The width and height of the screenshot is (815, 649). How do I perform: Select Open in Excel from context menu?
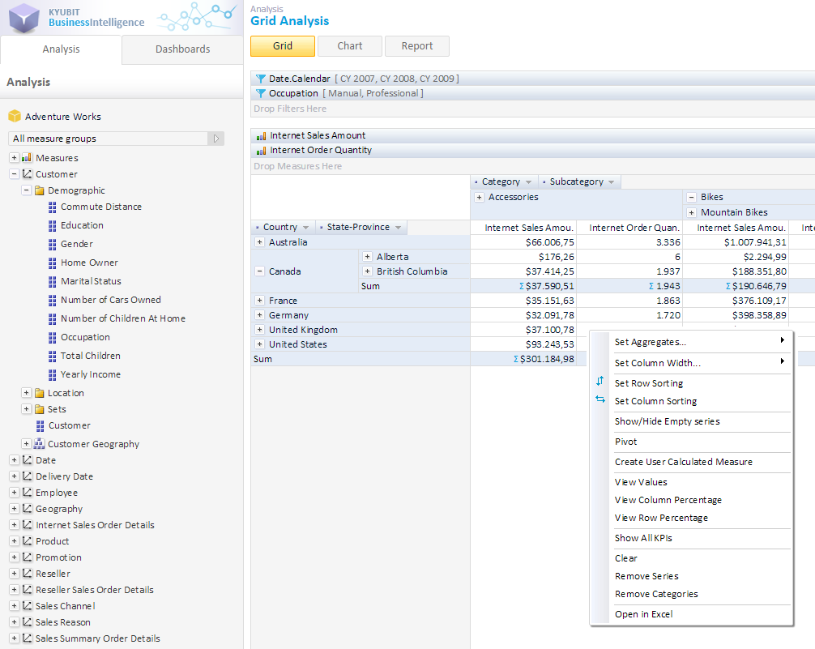pos(643,614)
